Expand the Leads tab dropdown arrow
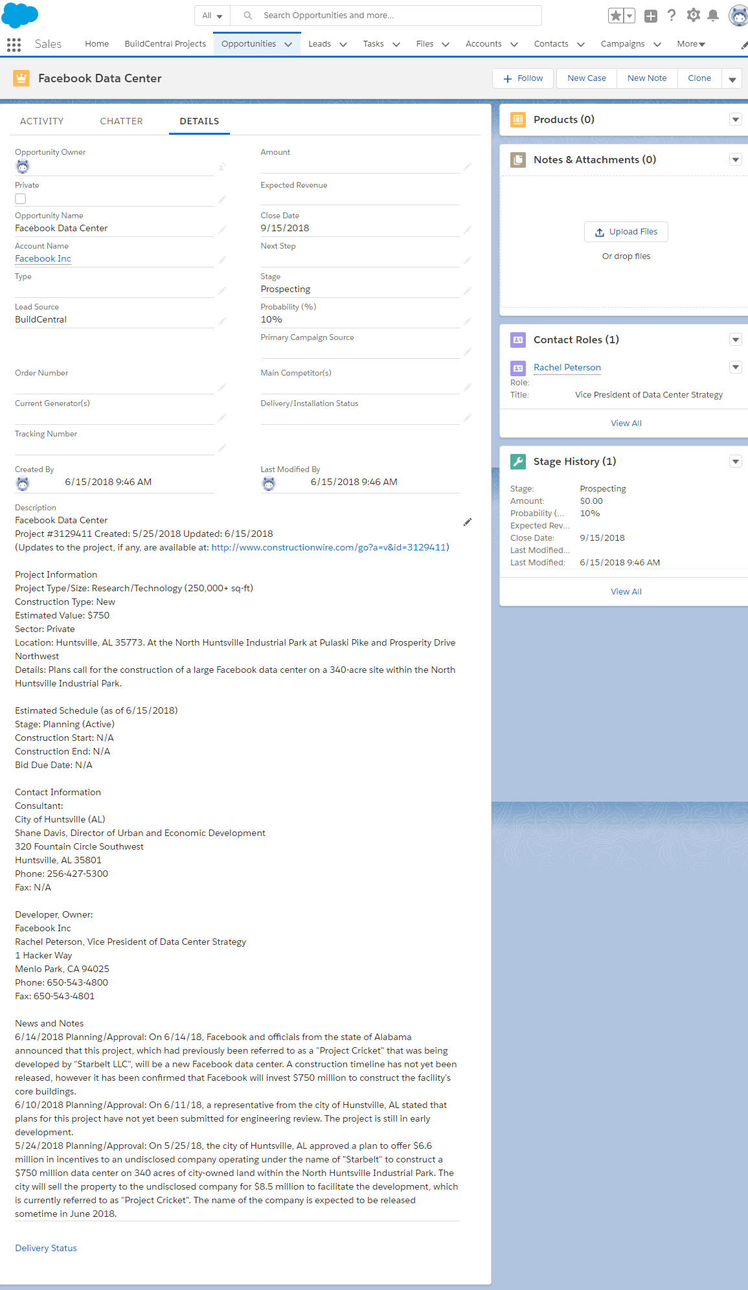The height and width of the screenshot is (1290, 748). tap(343, 44)
